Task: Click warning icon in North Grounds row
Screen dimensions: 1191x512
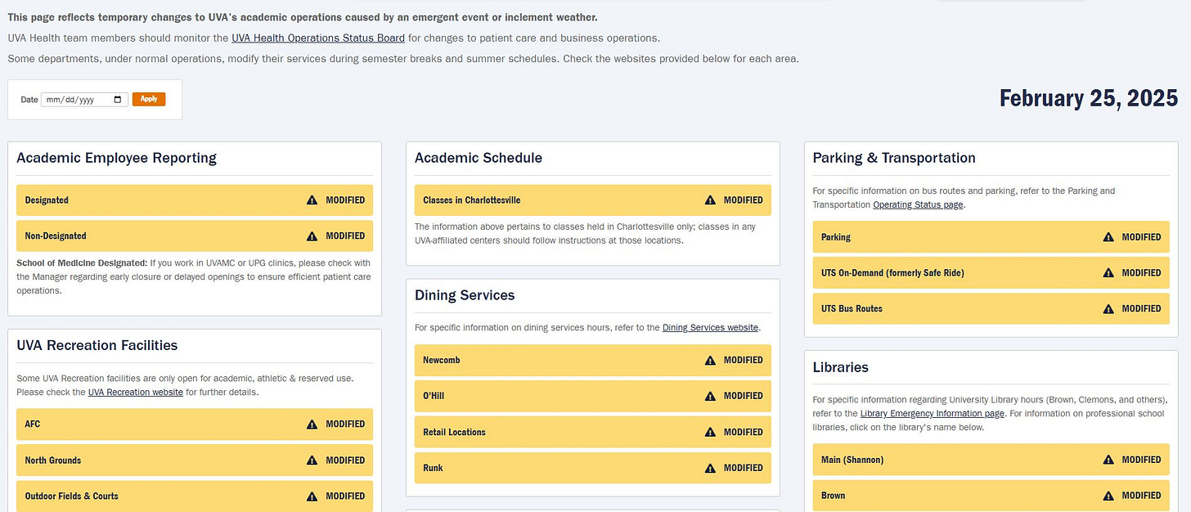Action: click(x=312, y=460)
